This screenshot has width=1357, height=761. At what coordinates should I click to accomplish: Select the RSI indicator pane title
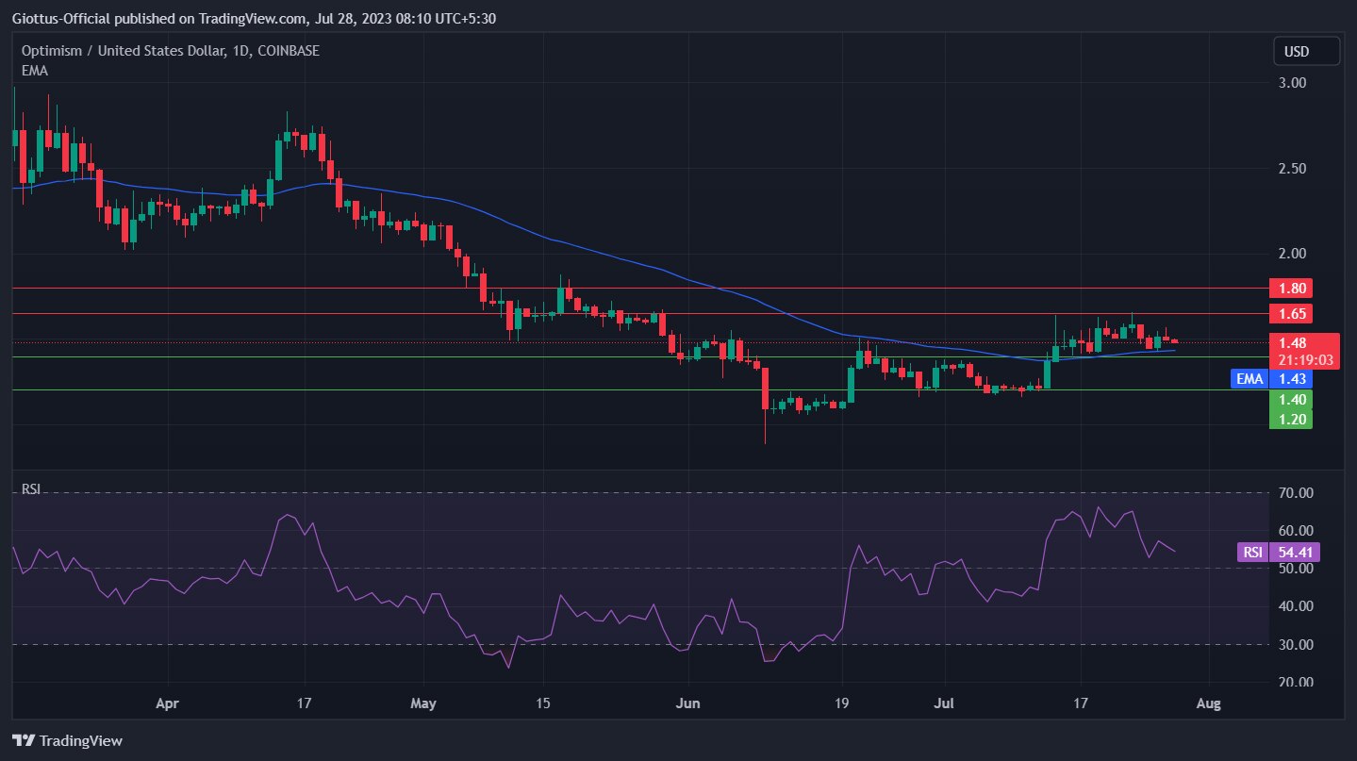click(31, 490)
